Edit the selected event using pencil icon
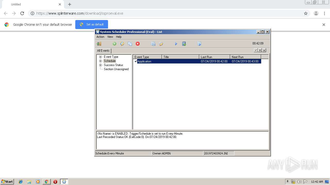The image size is (330, 185). click(122, 44)
